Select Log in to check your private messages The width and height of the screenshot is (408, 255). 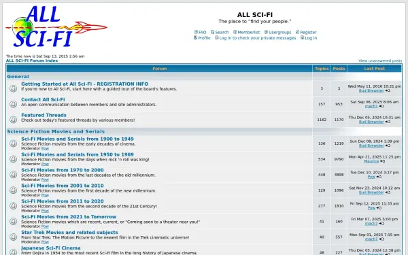coord(257,38)
